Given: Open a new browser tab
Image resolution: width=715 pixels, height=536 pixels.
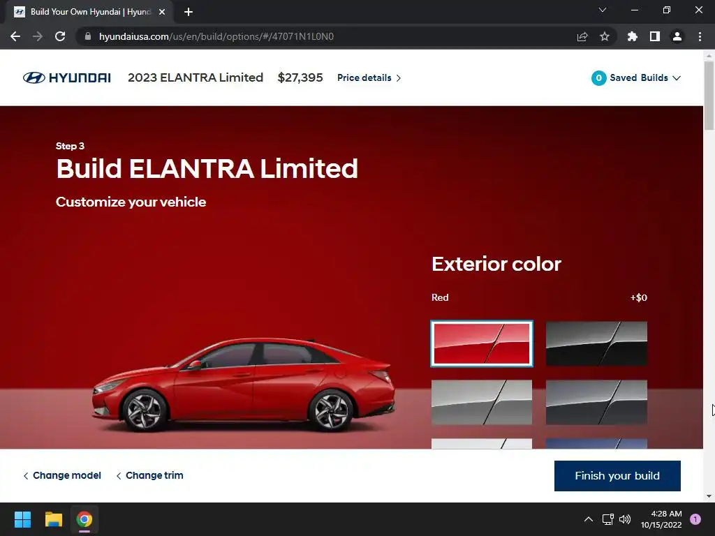Looking at the screenshot, I should tap(189, 12).
